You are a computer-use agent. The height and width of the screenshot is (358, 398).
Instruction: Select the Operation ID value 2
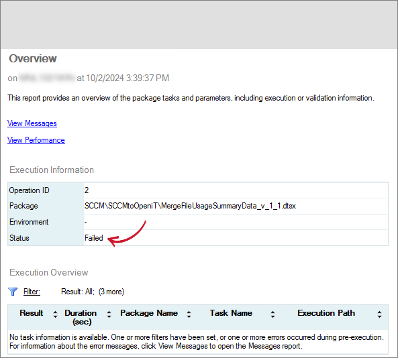click(x=87, y=190)
